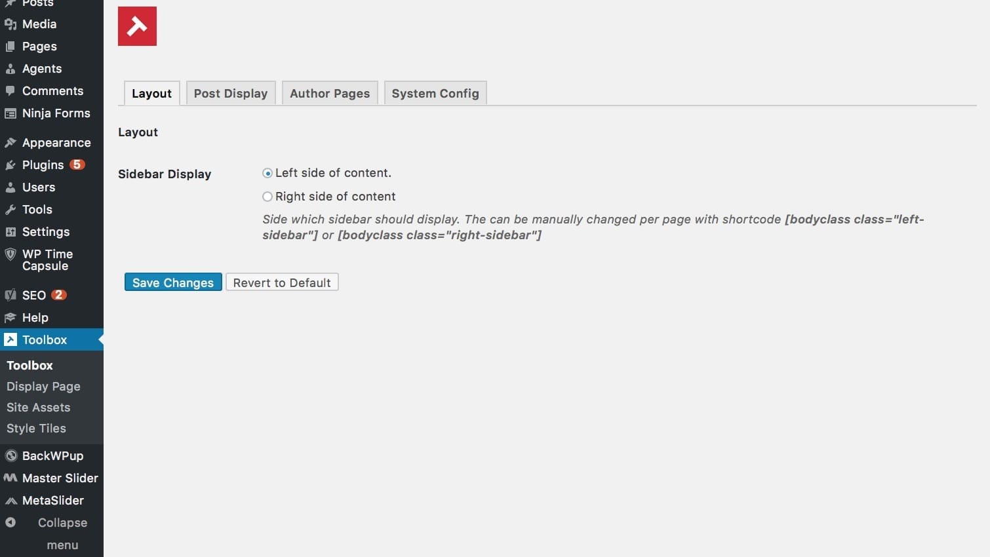Select Left side of content radio
990x557 pixels.
(267, 173)
